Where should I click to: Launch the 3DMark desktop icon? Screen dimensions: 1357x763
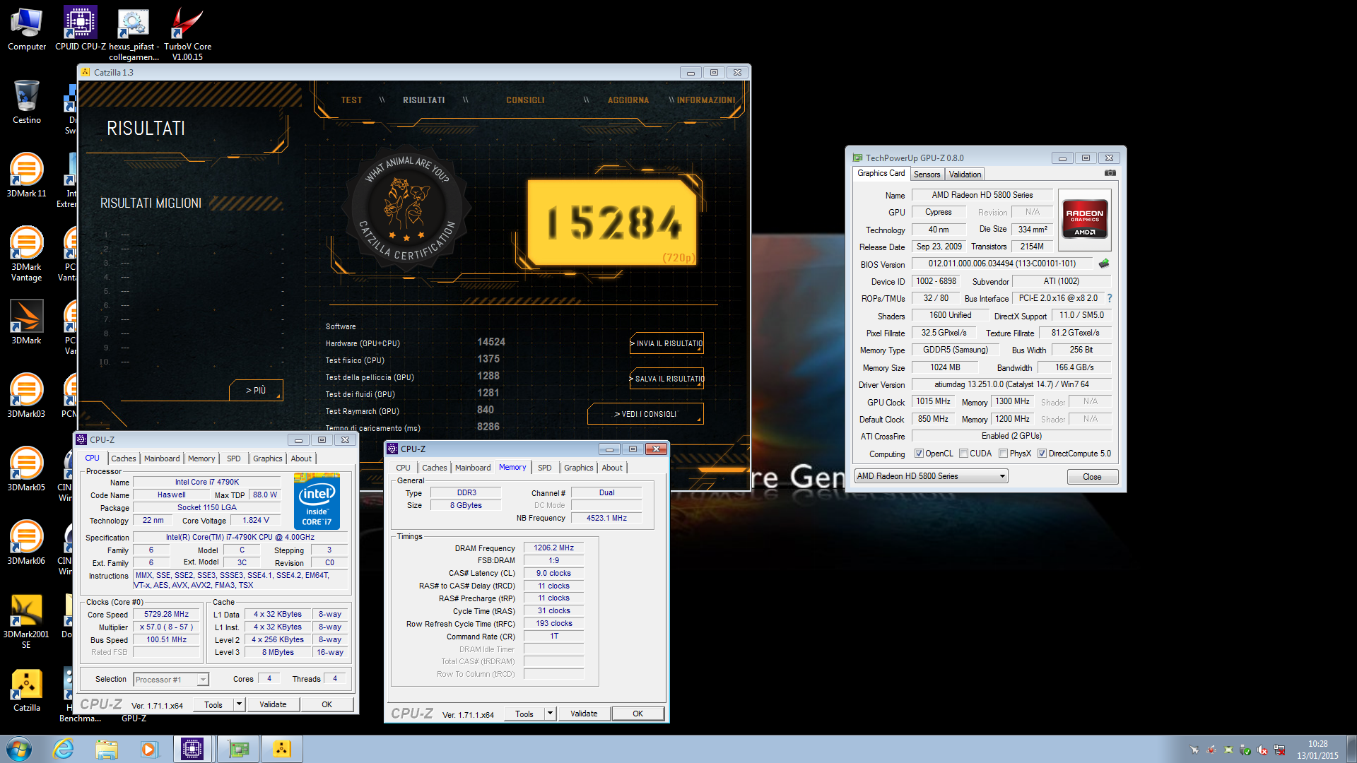click(x=27, y=322)
